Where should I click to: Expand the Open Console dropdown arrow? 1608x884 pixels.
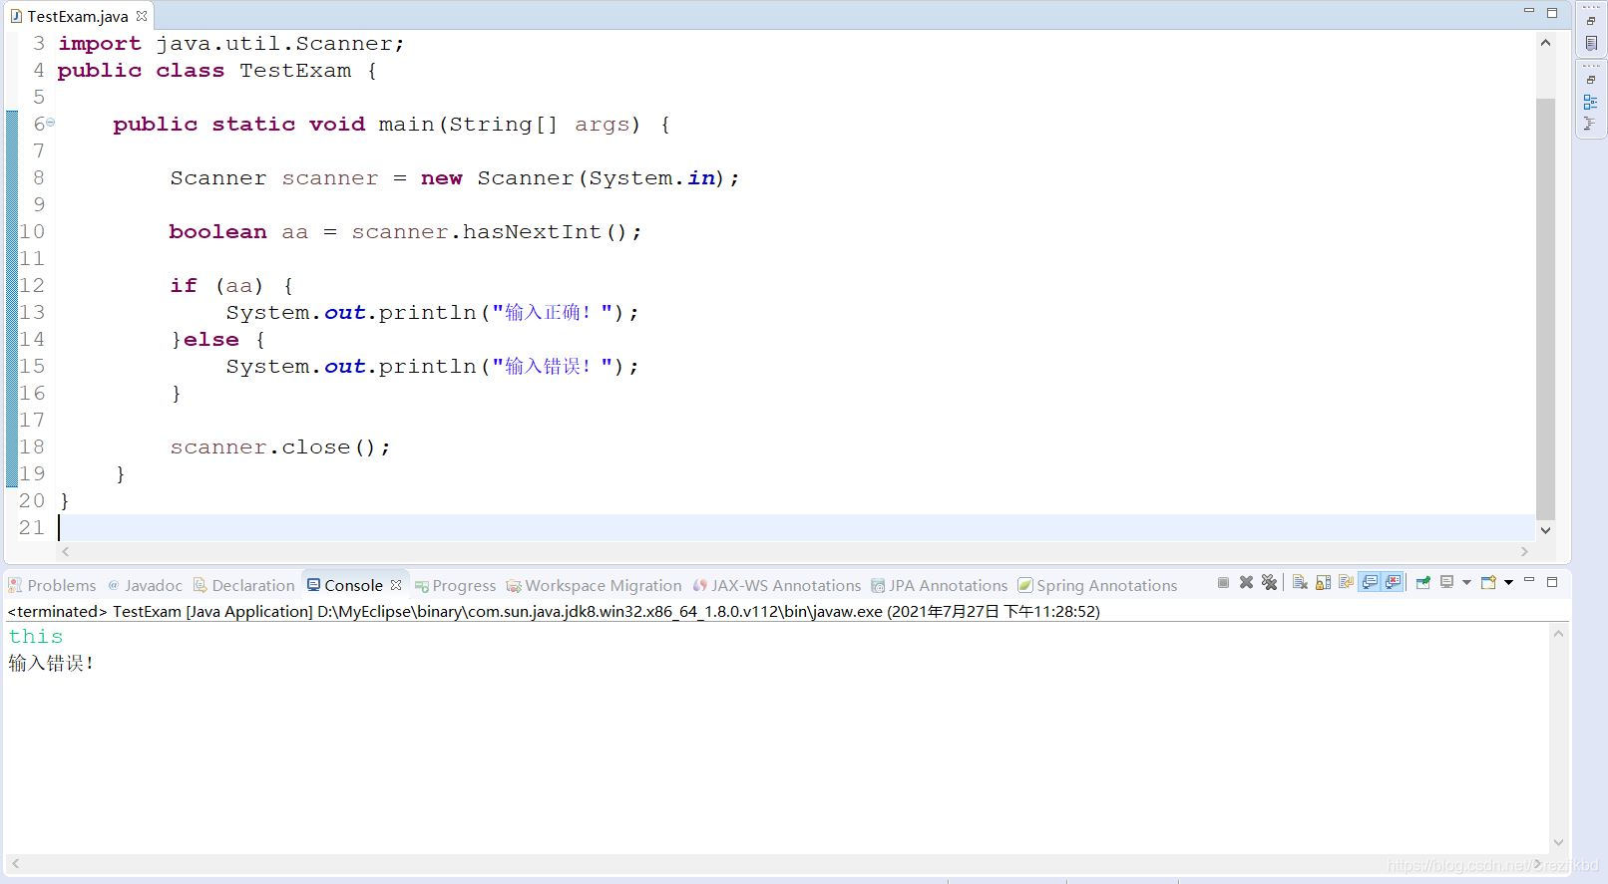pos(1508,583)
